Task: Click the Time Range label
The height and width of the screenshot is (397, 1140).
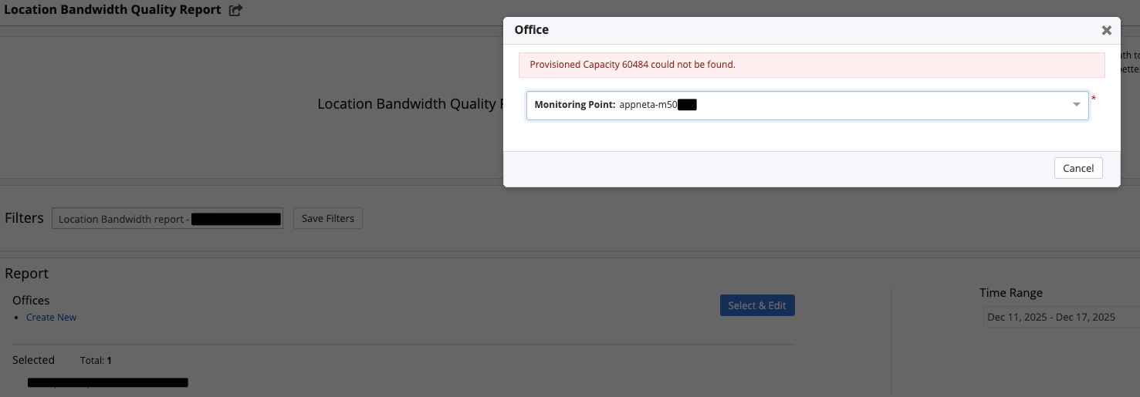Action: coord(1011,293)
